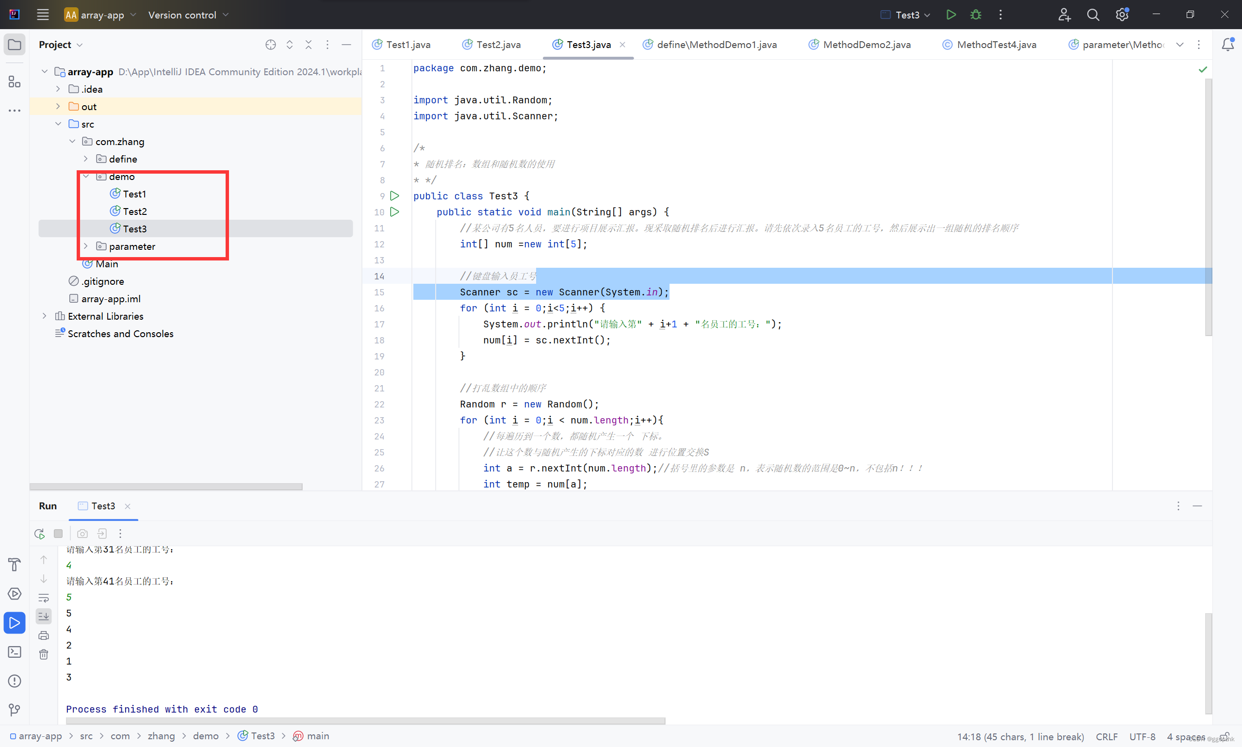Open Version control dropdown
The width and height of the screenshot is (1242, 747).
(188, 15)
